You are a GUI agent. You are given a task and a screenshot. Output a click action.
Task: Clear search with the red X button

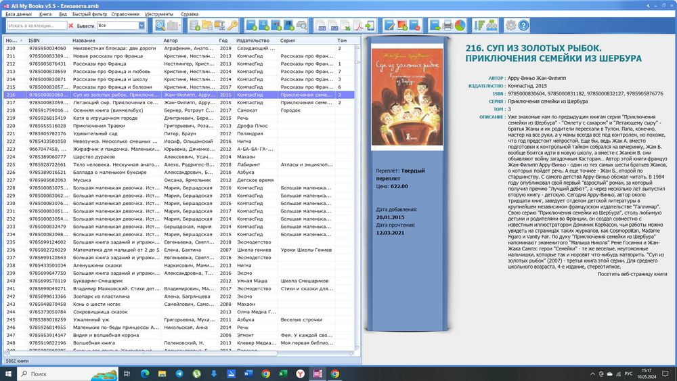pyautogui.click(x=71, y=26)
